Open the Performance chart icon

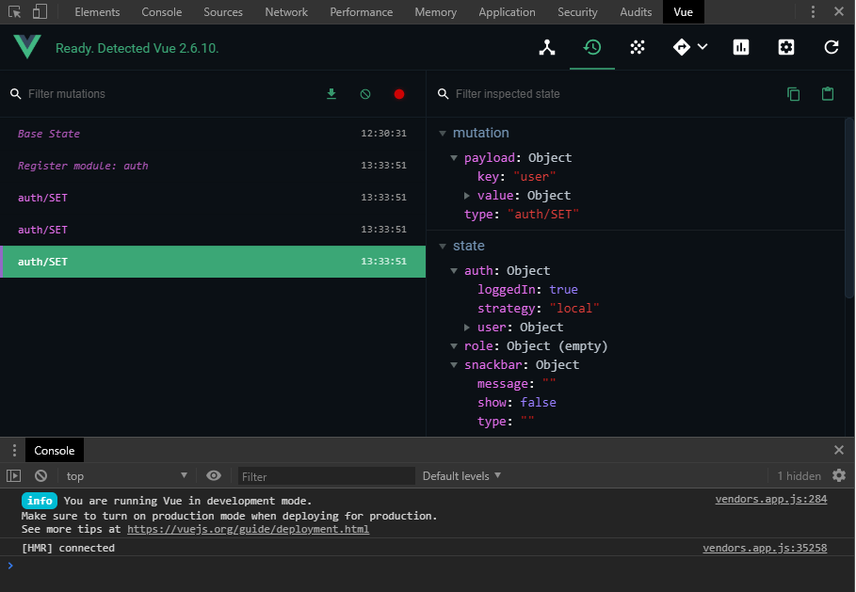pyautogui.click(x=741, y=47)
